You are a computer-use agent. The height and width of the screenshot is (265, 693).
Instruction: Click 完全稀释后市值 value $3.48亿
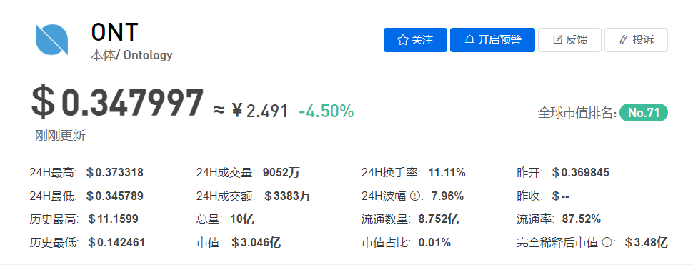[x=646, y=242]
